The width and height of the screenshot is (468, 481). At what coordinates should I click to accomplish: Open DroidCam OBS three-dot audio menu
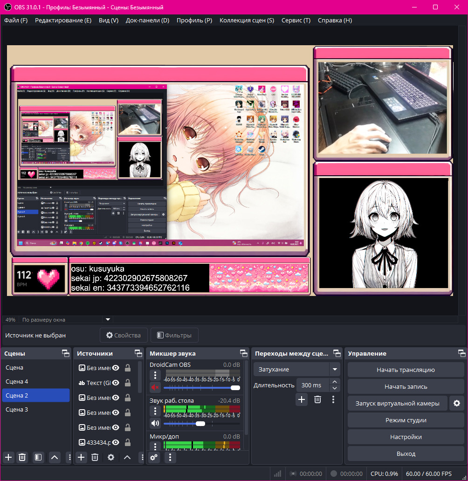(155, 375)
